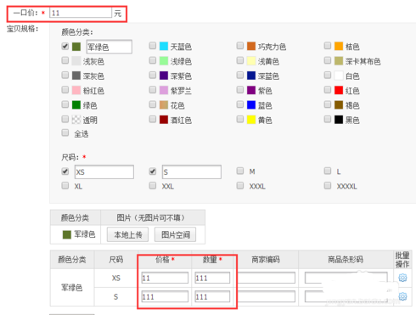416x315 pixels.
Task: Click the 价格 input in S row
Action: coord(165,296)
